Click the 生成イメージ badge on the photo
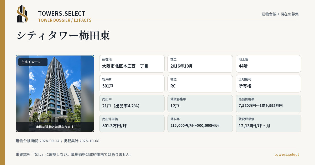Viewport: 315px width, 165px height. (x=33, y=62)
